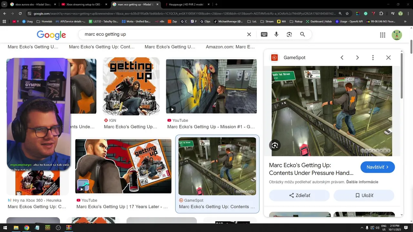The width and height of the screenshot is (413, 232).
Task: Open the Windows notification center
Action: [x=406, y=228]
